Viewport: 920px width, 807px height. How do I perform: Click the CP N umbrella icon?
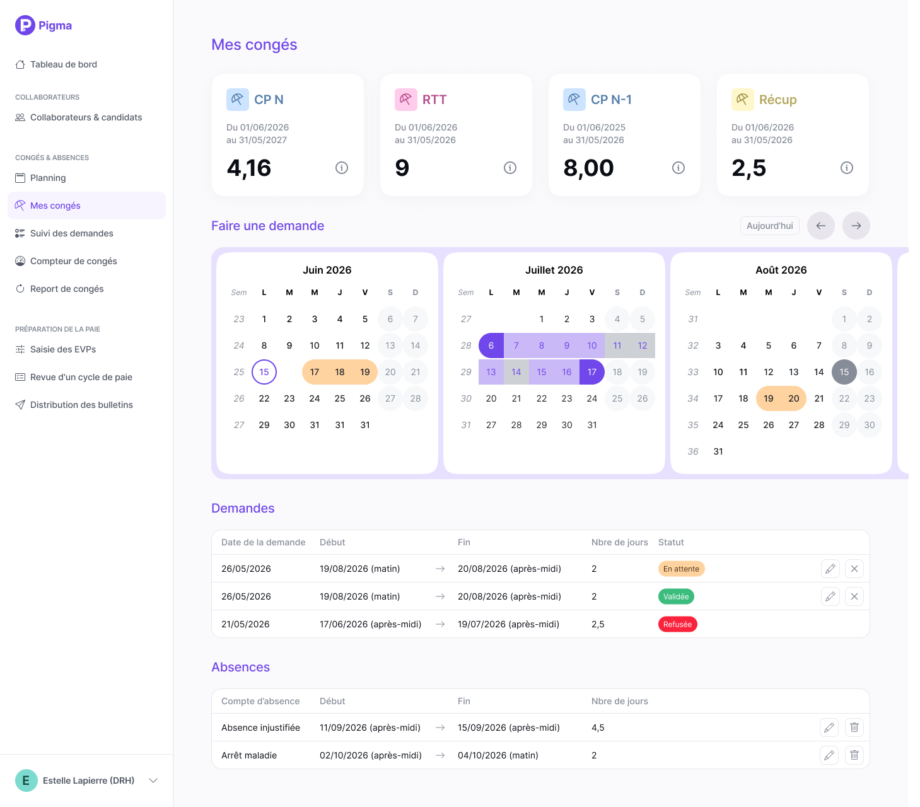click(238, 100)
